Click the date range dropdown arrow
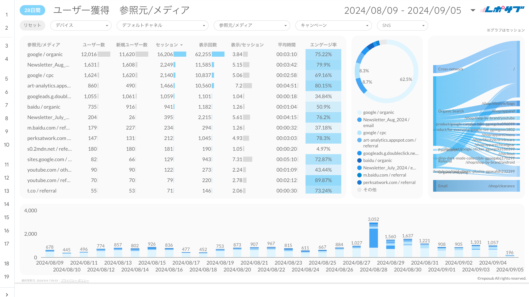 click(x=473, y=10)
